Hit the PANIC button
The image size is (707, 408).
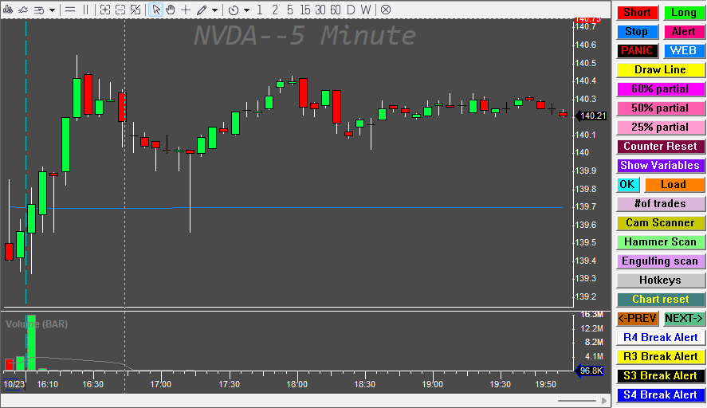pos(638,50)
